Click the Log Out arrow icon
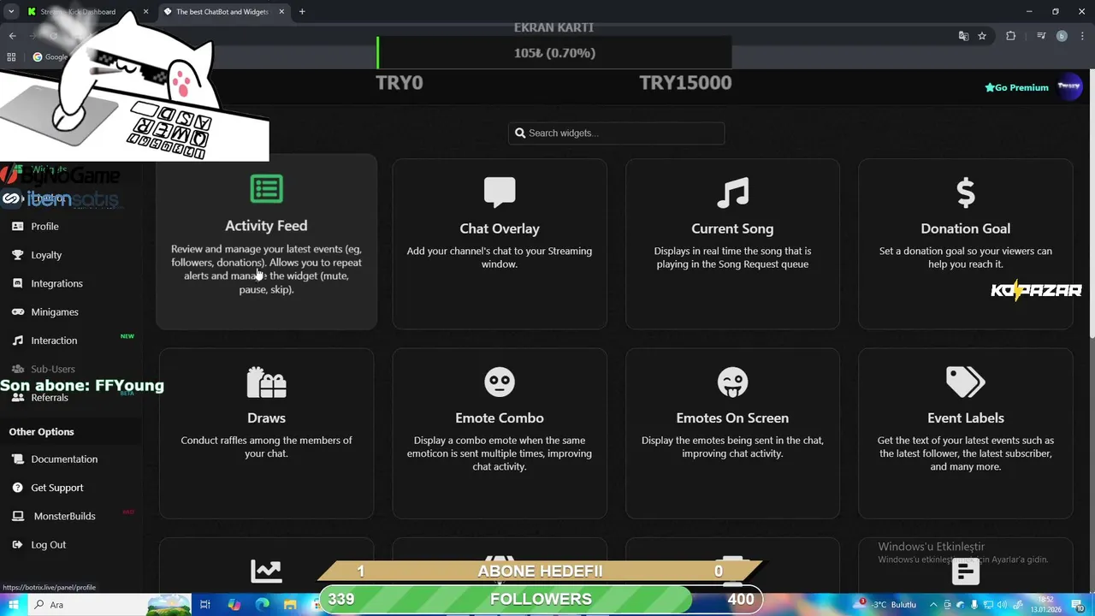Viewport: 1095px width, 616px height. (x=17, y=545)
